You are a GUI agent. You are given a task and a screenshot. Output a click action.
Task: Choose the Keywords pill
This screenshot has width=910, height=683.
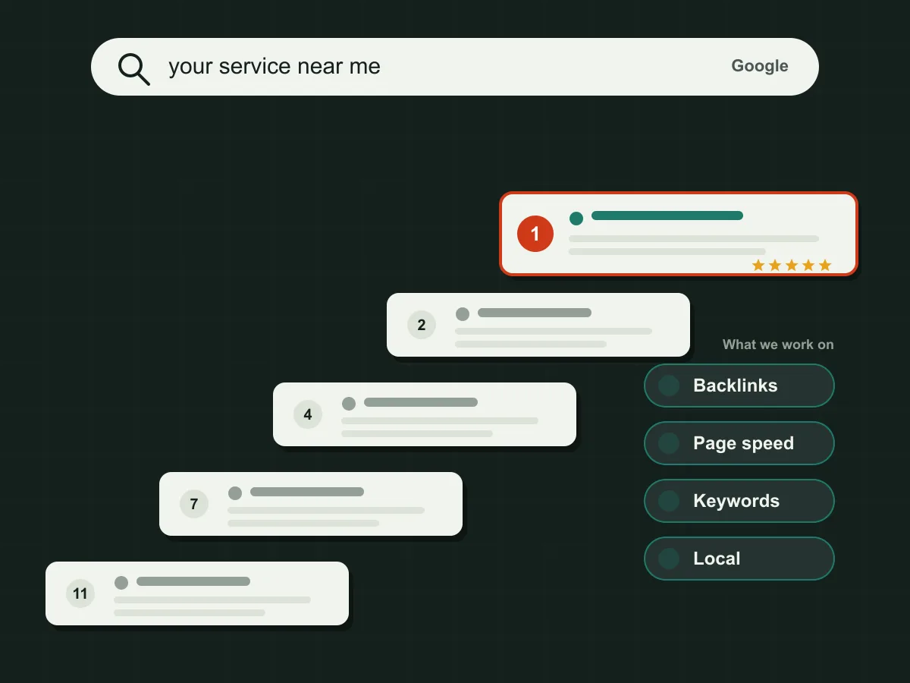pos(739,501)
